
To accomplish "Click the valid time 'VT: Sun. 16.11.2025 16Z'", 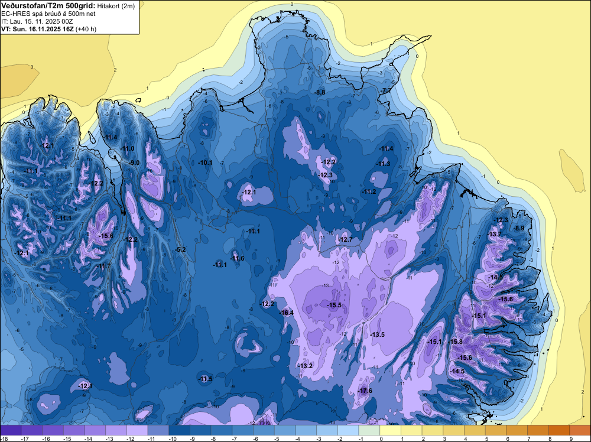I will pyautogui.click(x=38, y=29).
